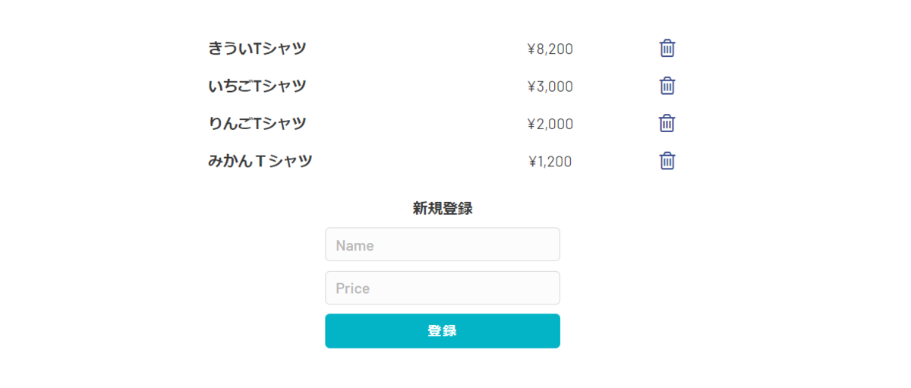Focus the Price input field
Screen dimensions: 911x388
[x=443, y=288]
